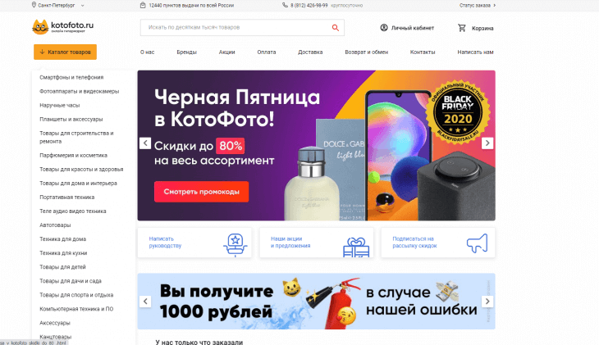Click the personal account user icon

384,28
